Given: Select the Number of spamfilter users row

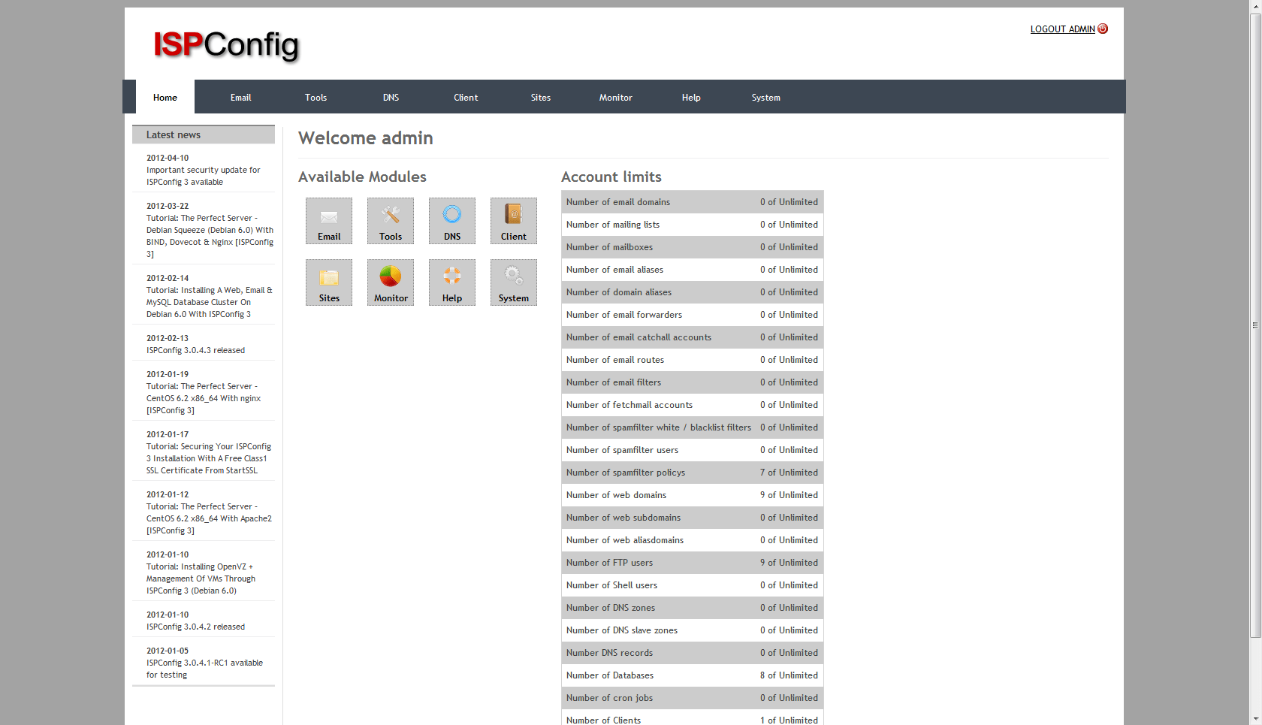Looking at the screenshot, I should (x=693, y=450).
